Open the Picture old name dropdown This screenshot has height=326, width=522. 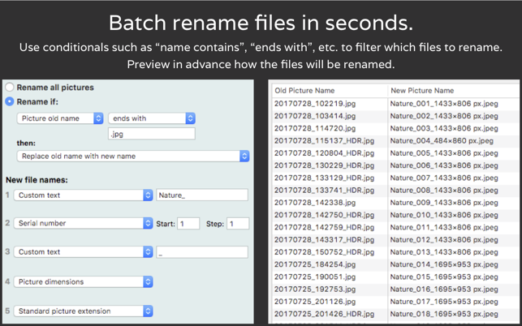click(x=60, y=118)
